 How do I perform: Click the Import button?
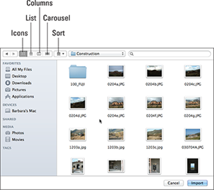(x=197, y=183)
